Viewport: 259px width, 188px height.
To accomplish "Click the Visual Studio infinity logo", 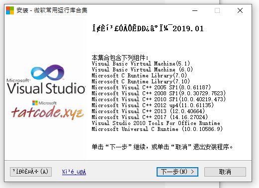I will tap(48, 72).
